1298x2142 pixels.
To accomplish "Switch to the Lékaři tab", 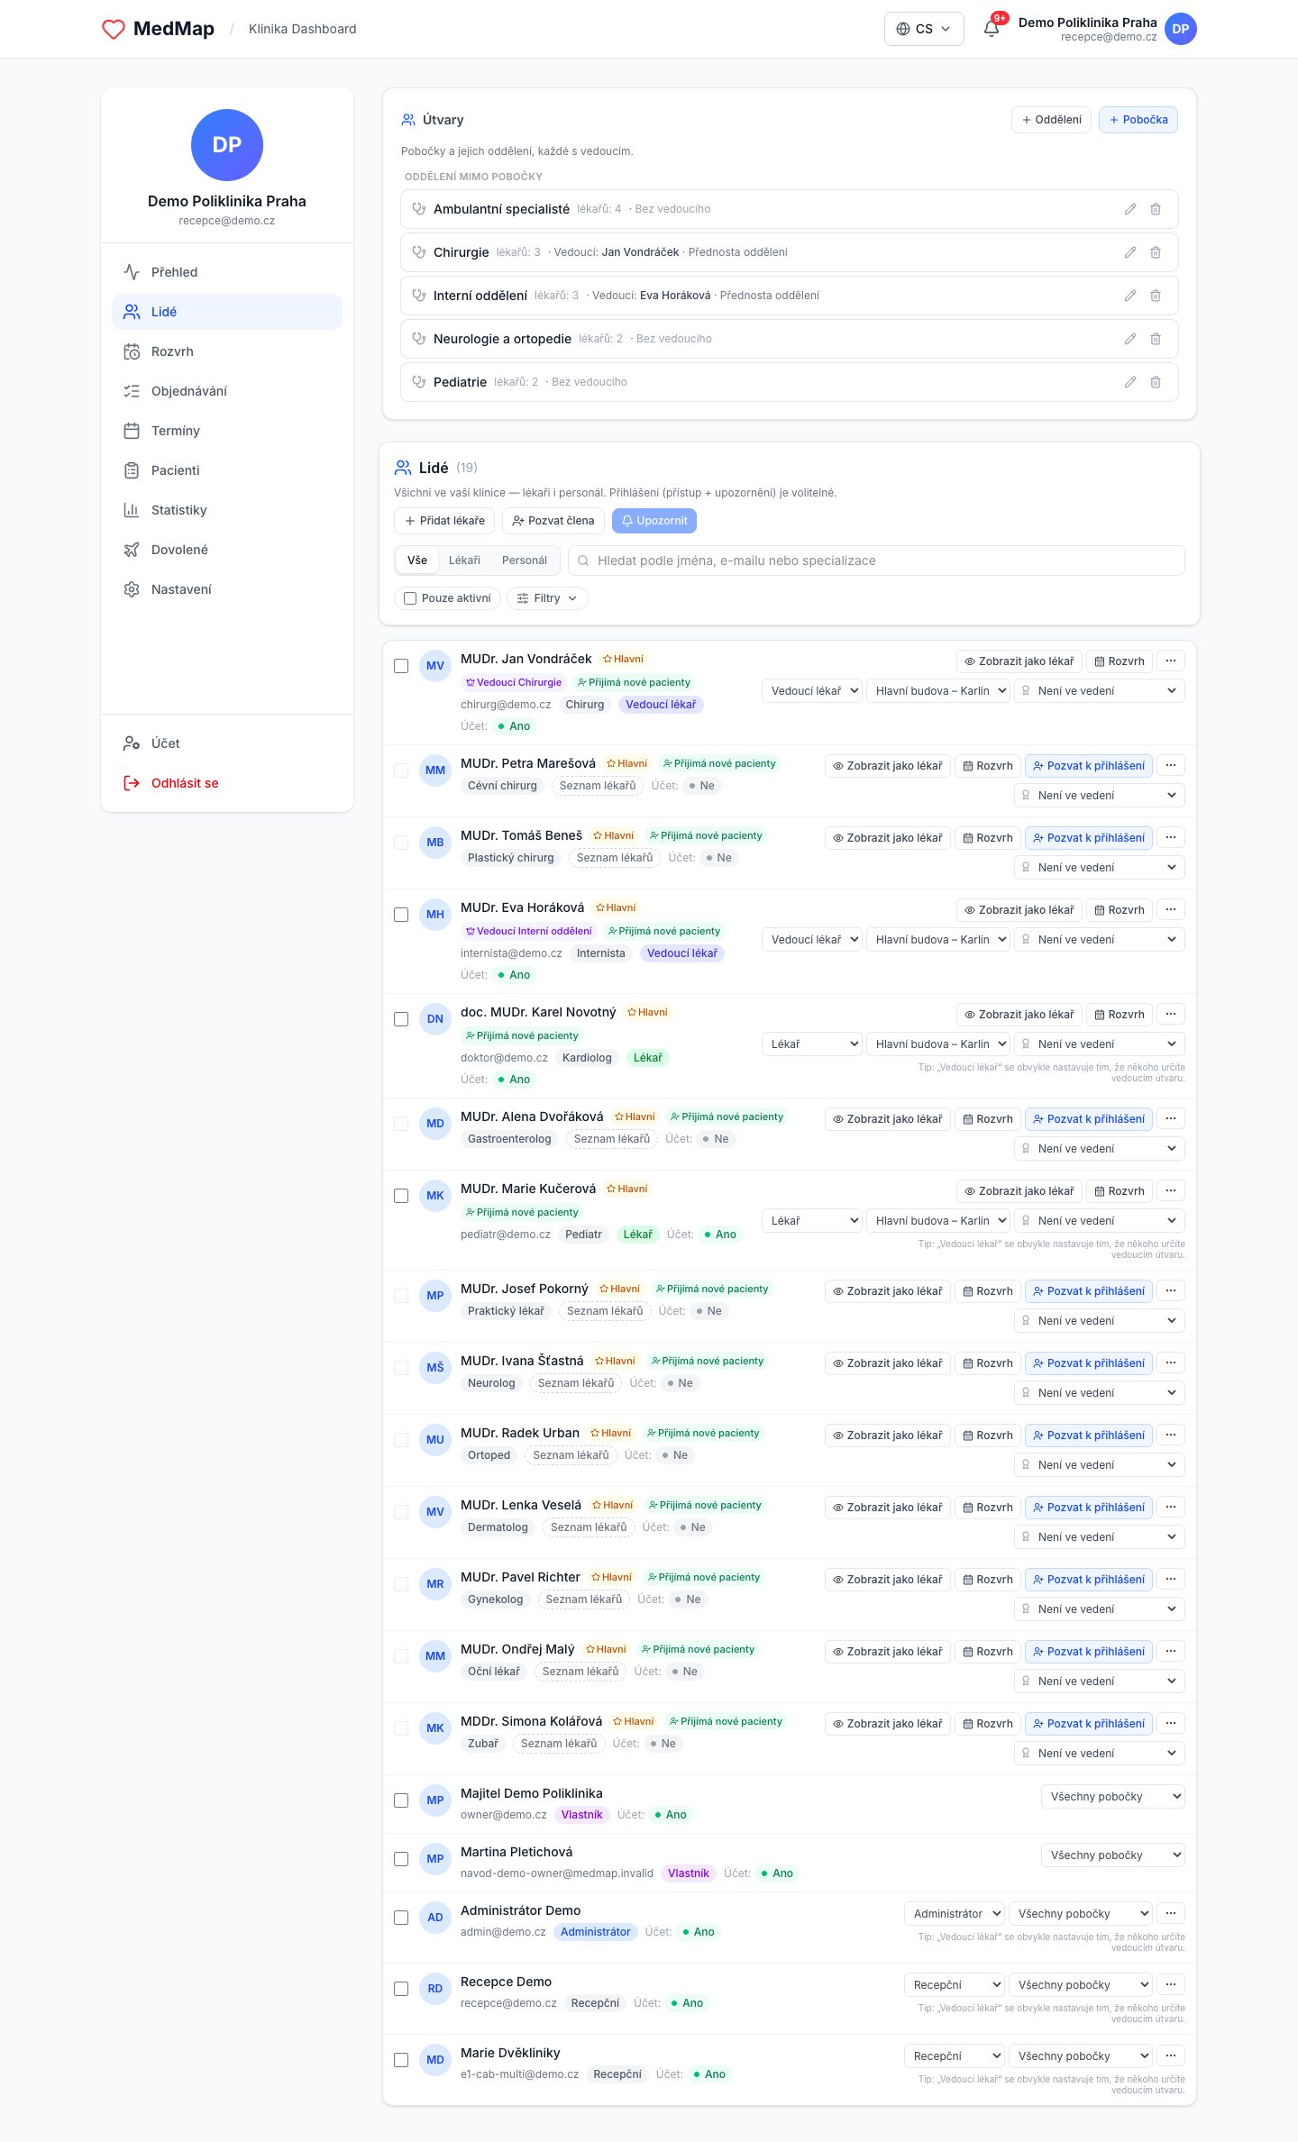I will (464, 561).
